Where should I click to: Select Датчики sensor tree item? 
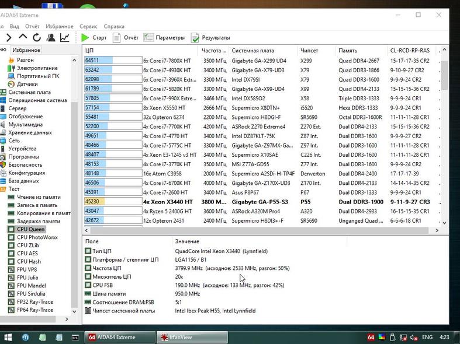(x=27, y=84)
